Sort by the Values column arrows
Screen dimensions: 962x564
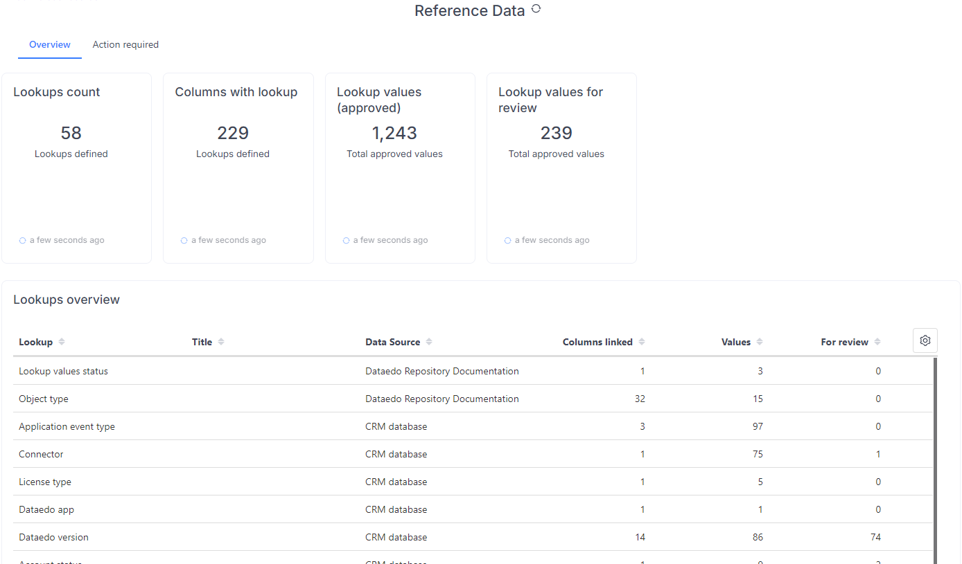(x=760, y=342)
